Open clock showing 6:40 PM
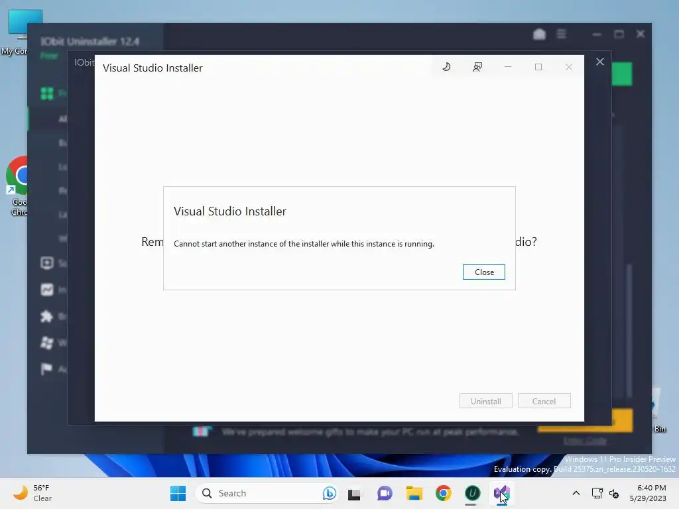 pos(648,493)
